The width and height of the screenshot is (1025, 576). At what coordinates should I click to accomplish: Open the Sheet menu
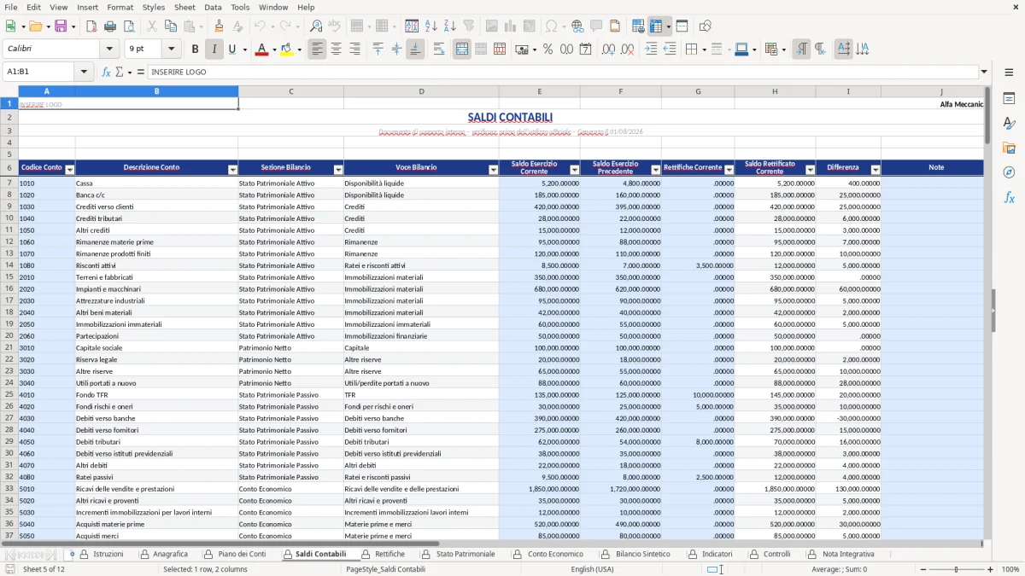click(x=184, y=7)
